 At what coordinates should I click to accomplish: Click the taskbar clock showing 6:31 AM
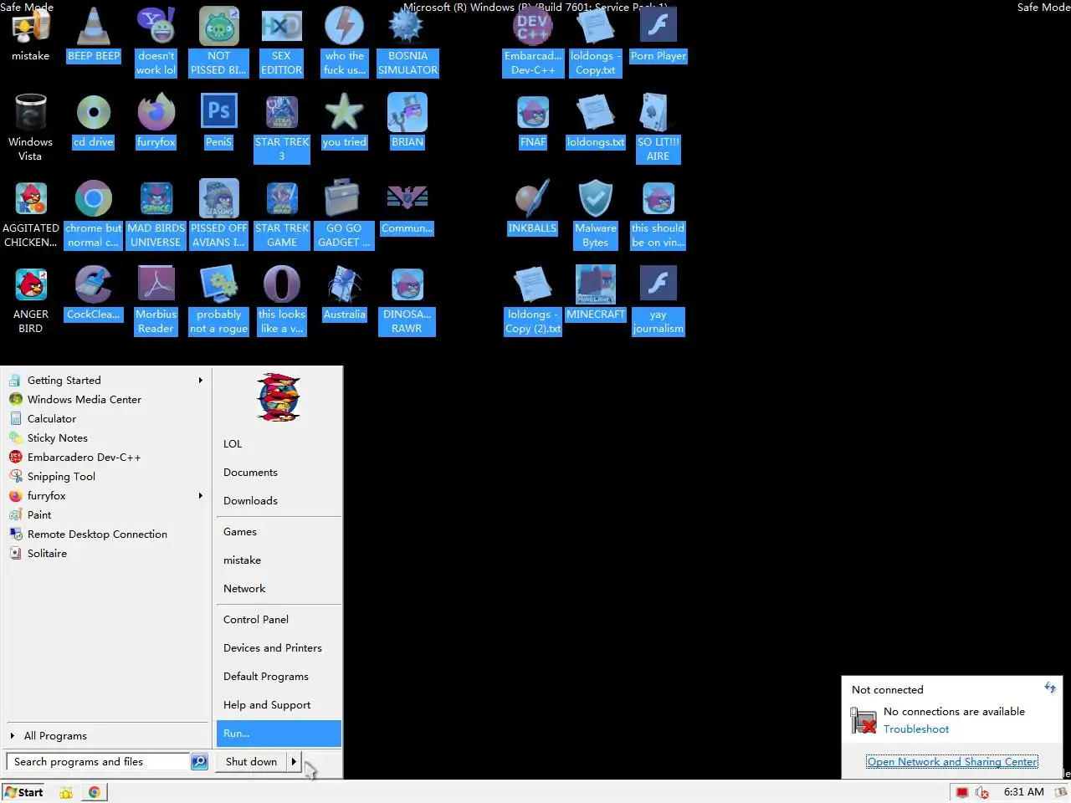tap(1023, 792)
